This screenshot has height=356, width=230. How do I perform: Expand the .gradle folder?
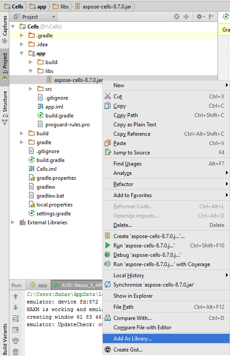coord(22,36)
